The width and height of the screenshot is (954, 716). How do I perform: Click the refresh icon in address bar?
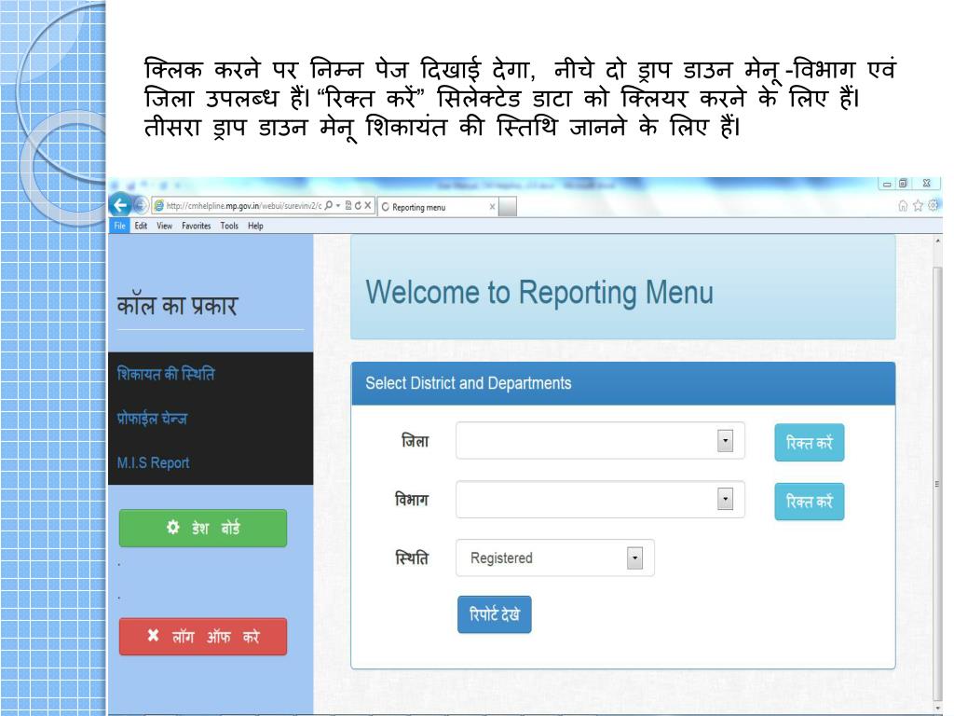click(358, 206)
